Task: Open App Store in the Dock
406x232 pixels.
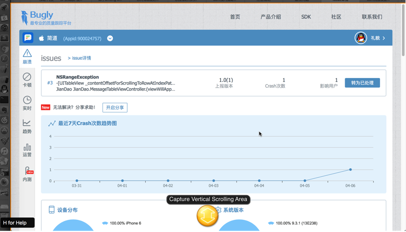Action: click(5, 131)
